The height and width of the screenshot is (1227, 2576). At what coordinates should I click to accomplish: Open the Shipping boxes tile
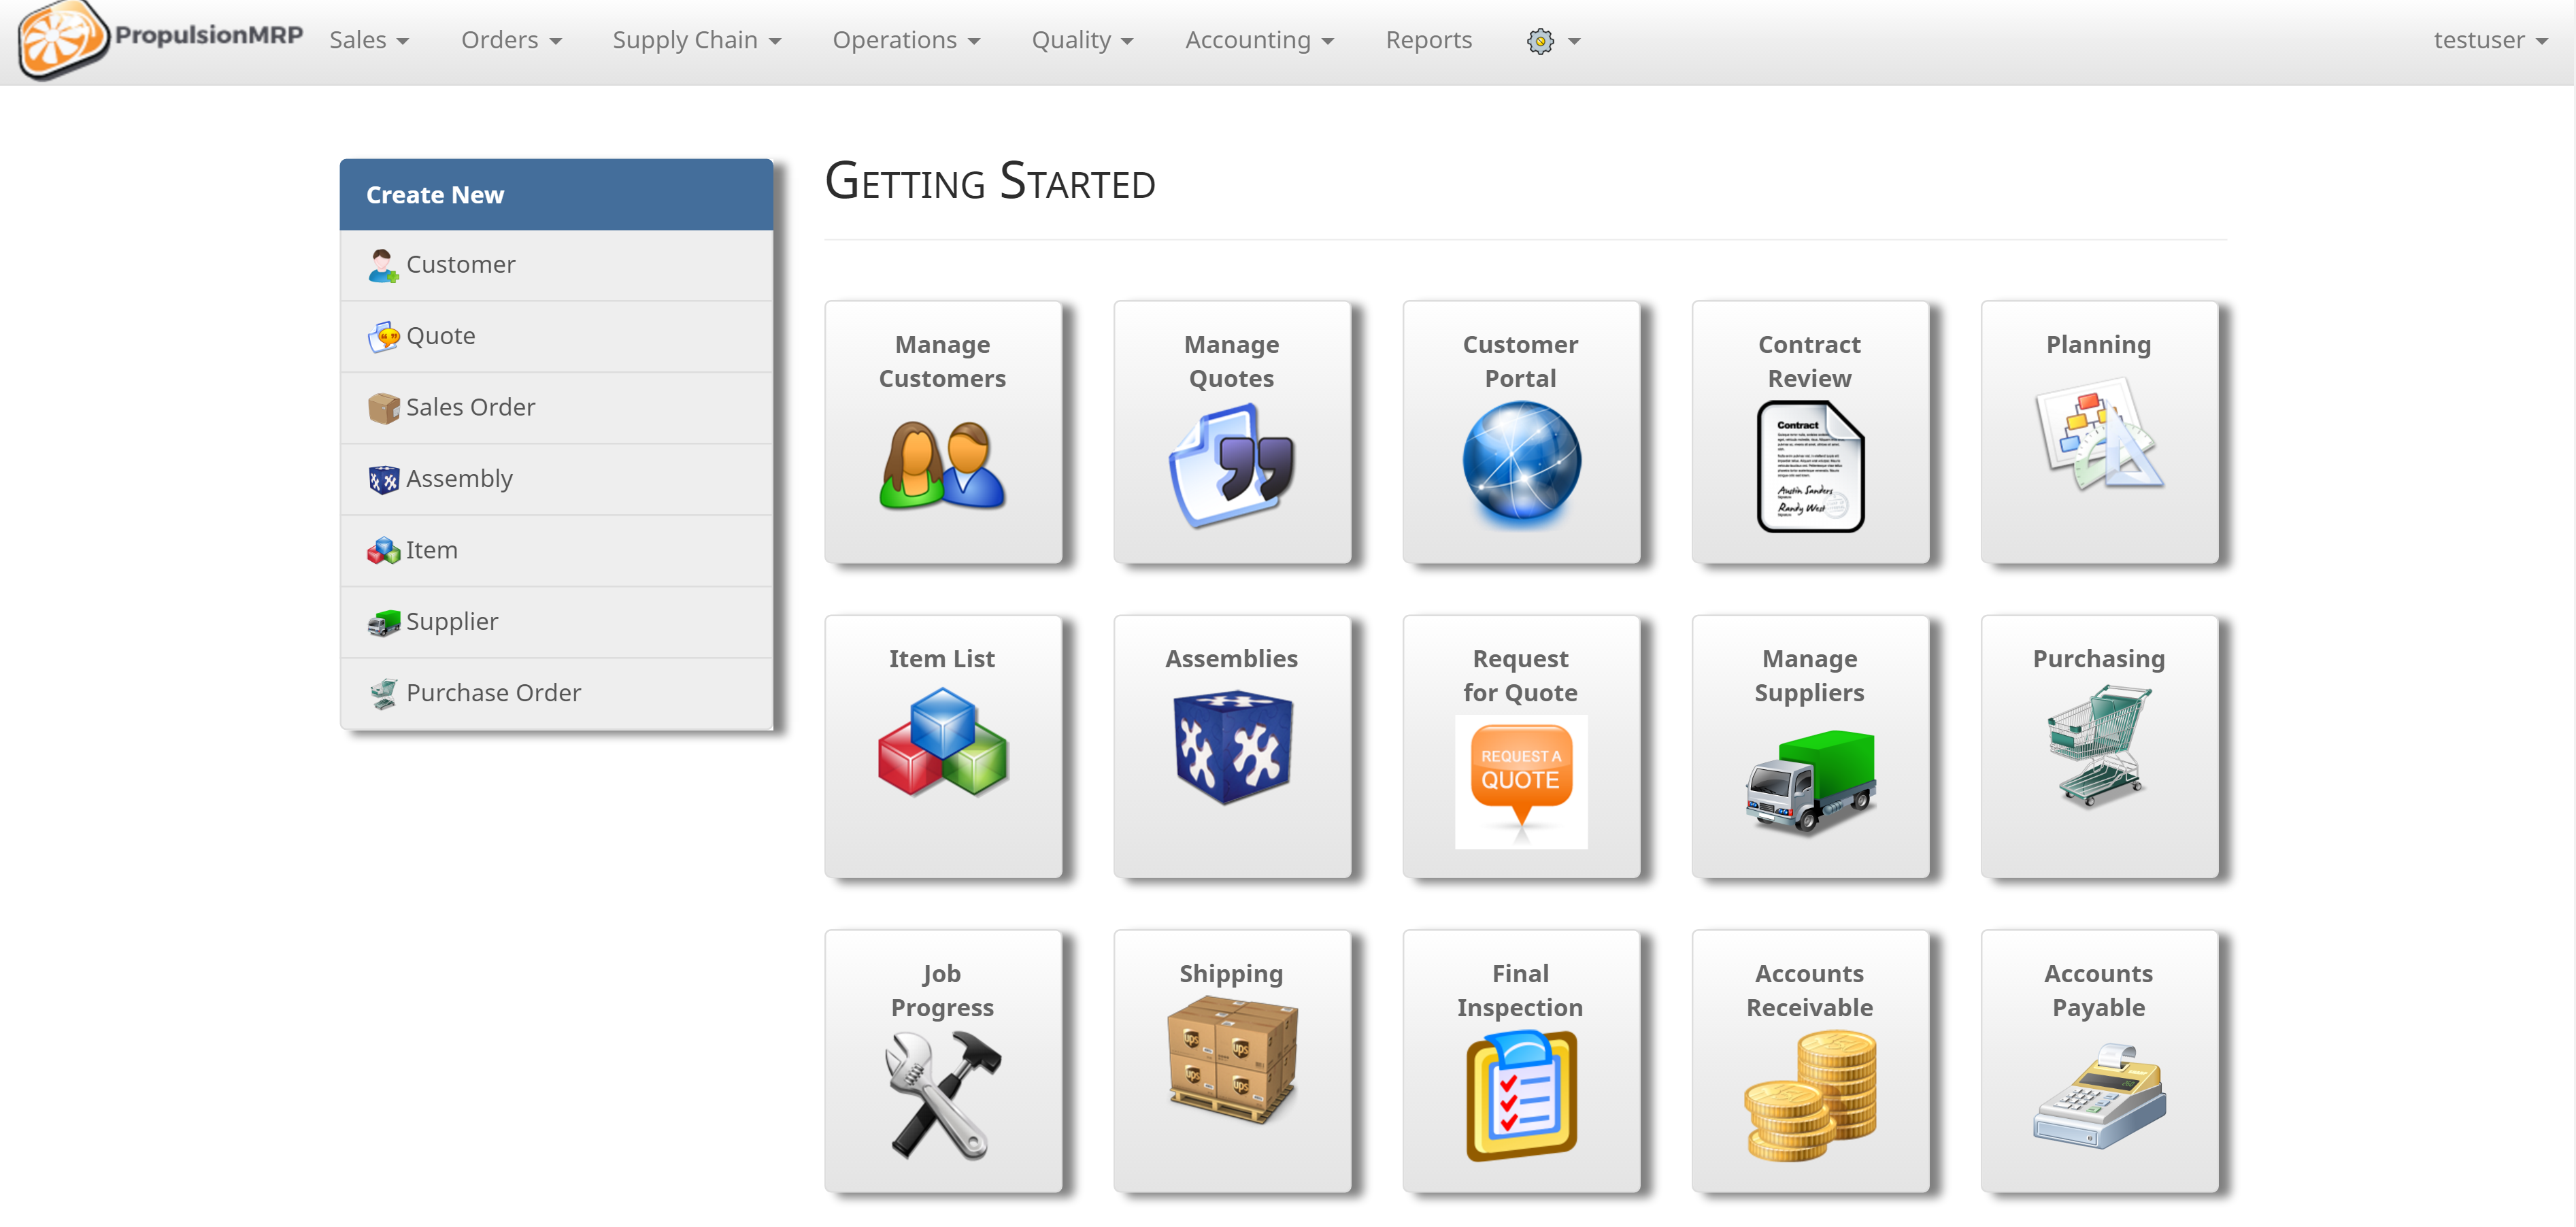pyautogui.click(x=1231, y=1060)
